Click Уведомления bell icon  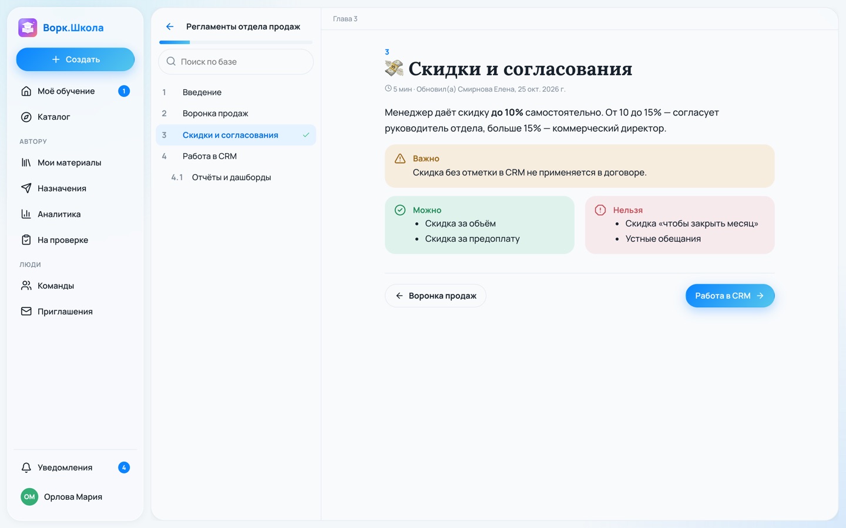click(x=26, y=468)
